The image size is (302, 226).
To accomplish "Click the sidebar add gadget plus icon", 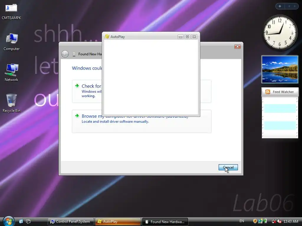I will (x=280, y=6).
